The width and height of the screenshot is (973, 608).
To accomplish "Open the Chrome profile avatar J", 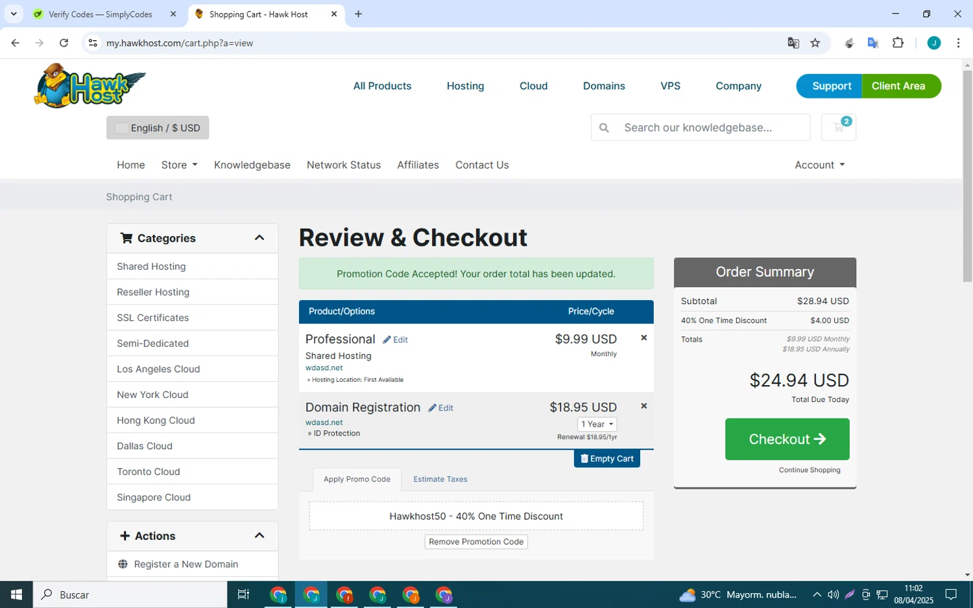I will (x=933, y=43).
